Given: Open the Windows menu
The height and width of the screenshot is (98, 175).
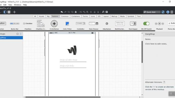Looking at the screenshot, I should click(x=17, y=5).
